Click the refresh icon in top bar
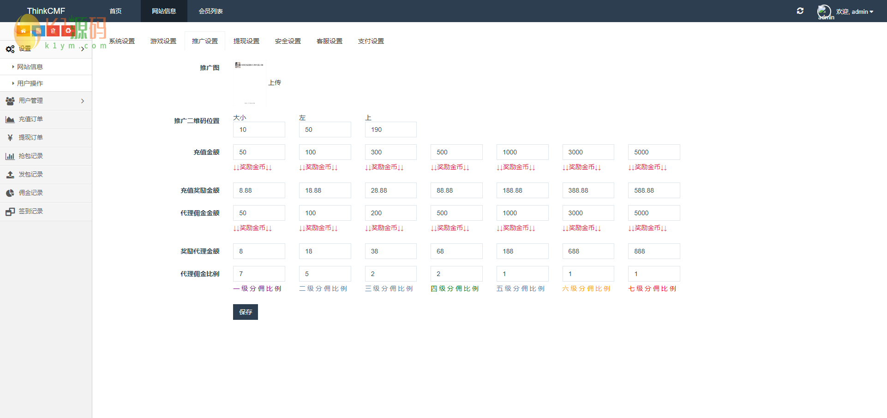The height and width of the screenshot is (418, 887). 800,11
